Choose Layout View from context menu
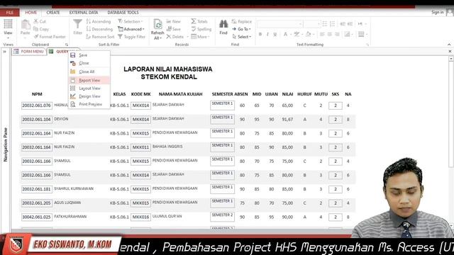Image resolution: width=454 pixels, height=255 pixels. click(89, 88)
